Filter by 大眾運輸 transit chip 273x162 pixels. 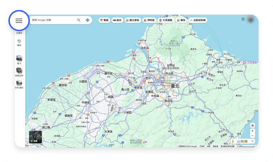(166, 20)
